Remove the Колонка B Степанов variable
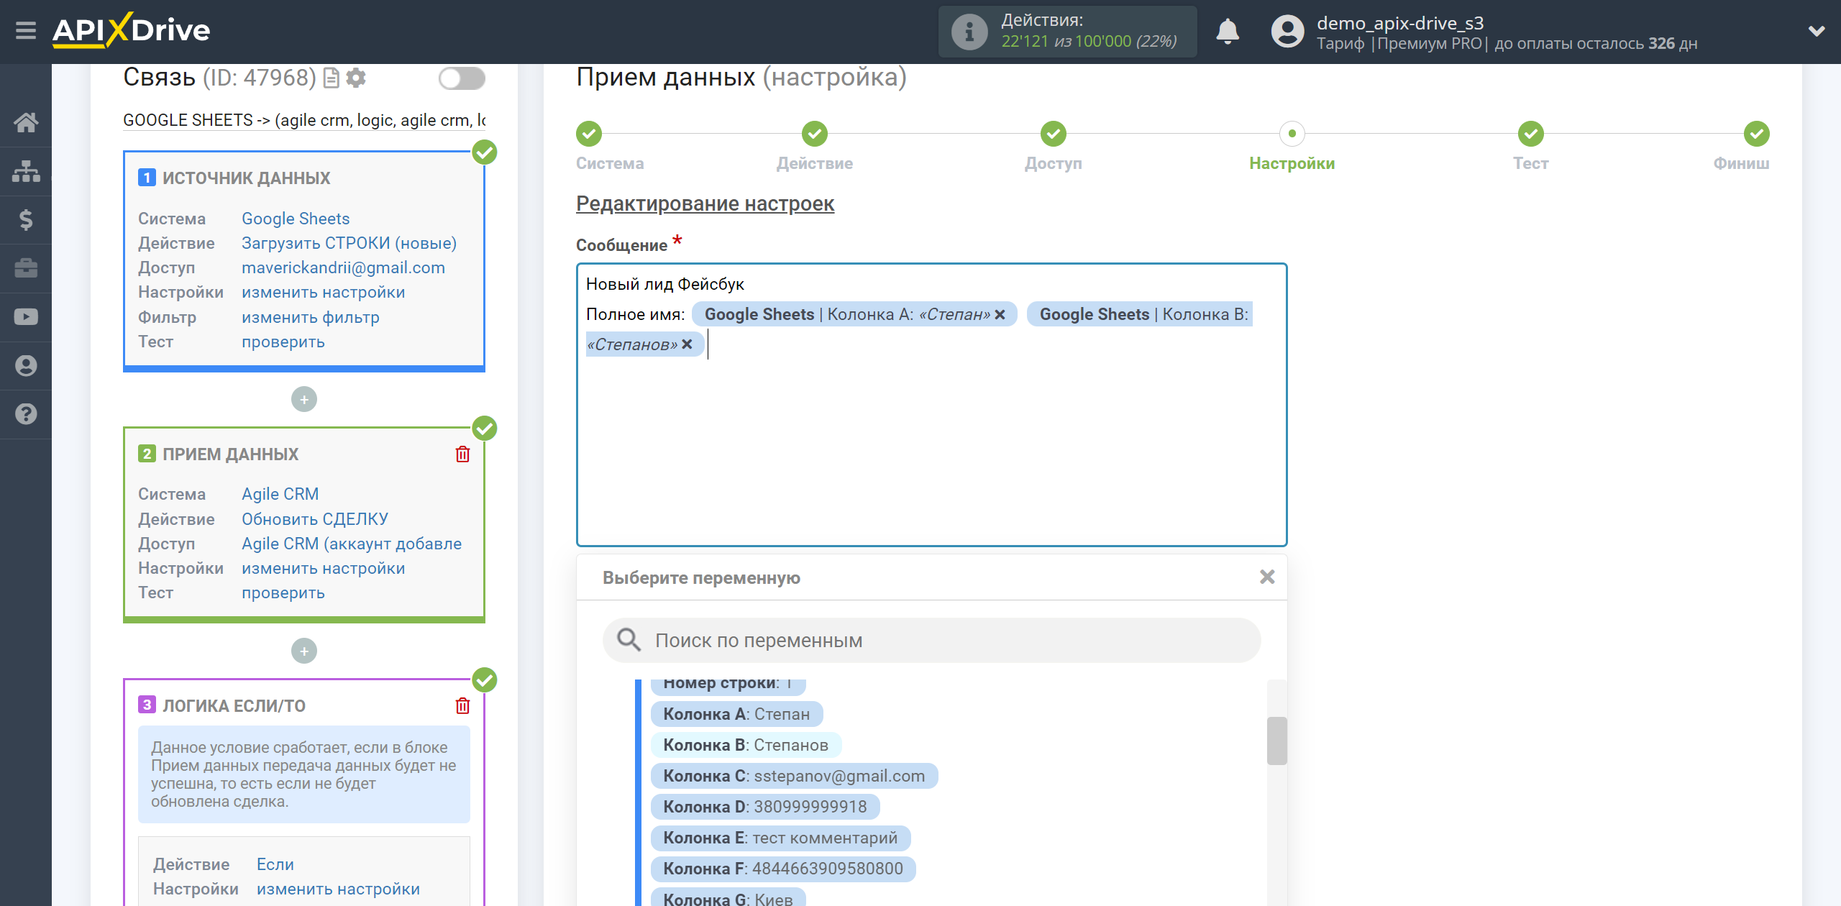Image resolution: width=1841 pixels, height=906 pixels. [687, 344]
